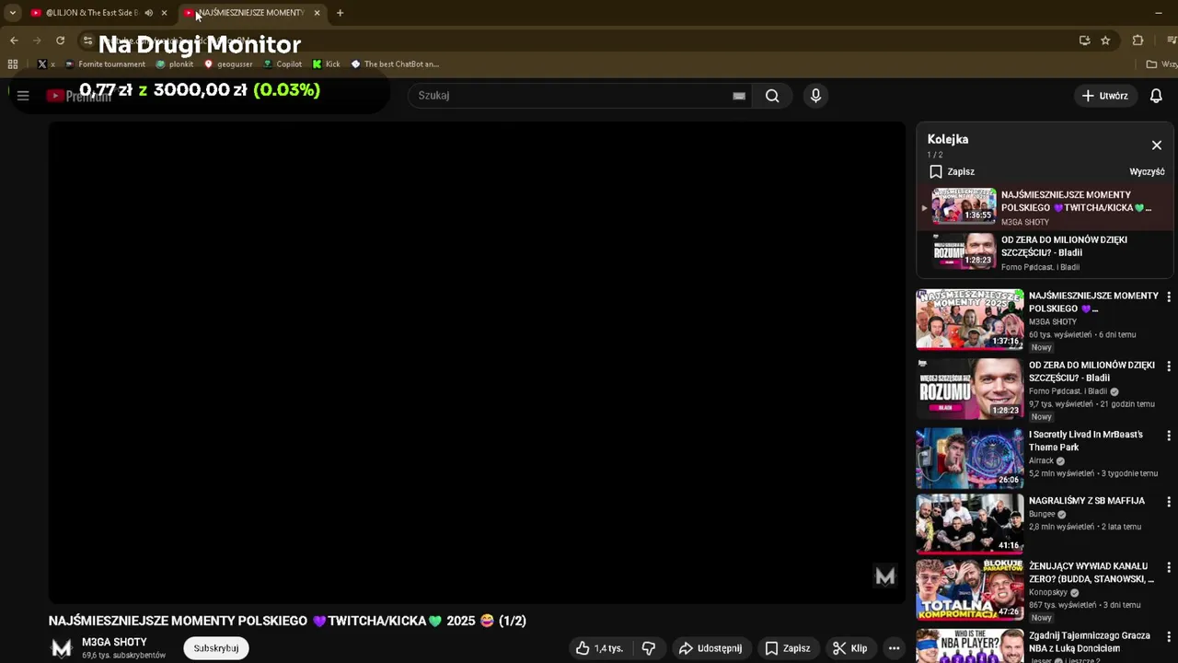Viewport: 1178px width, 663px height.
Task: Open options for recommended NAJŚMIESZNIEJSZE MOMENTY video
Action: 1169,297
